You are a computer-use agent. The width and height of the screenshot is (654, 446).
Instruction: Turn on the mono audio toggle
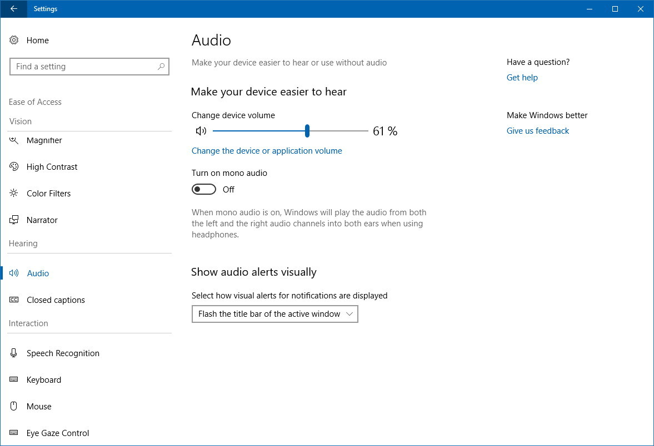pyautogui.click(x=203, y=190)
